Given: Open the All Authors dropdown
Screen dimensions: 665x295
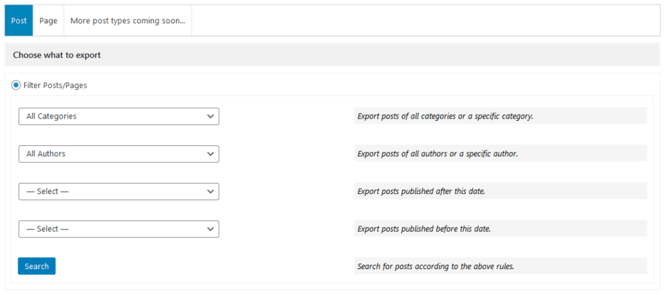Looking at the screenshot, I should click(x=118, y=154).
